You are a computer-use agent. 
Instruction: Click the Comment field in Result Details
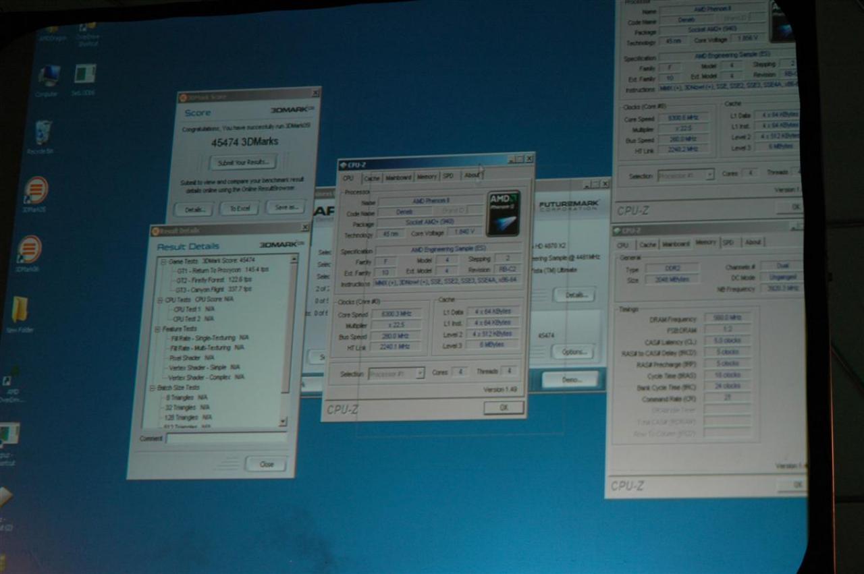point(226,438)
